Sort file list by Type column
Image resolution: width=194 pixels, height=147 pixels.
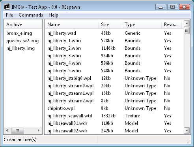pos(142,24)
